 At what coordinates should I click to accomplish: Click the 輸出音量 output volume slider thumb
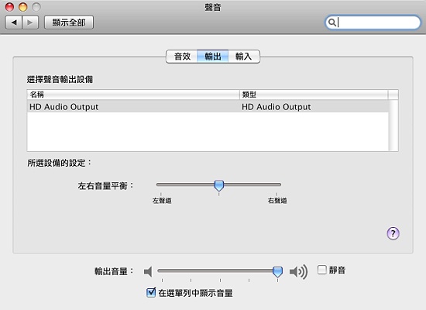(277, 272)
